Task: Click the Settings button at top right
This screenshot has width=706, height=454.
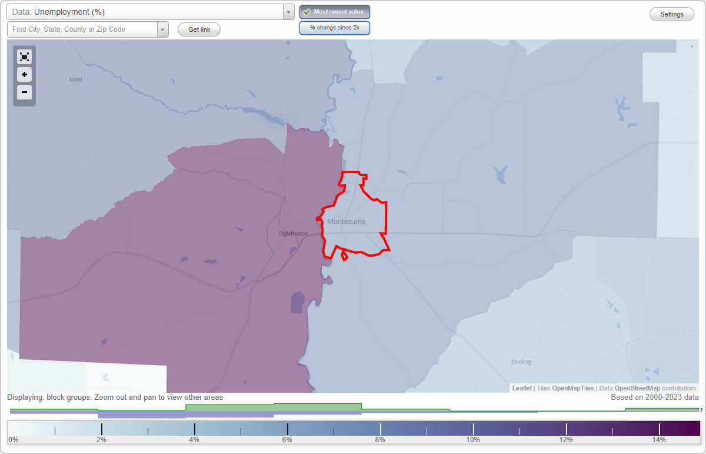Action: click(671, 14)
